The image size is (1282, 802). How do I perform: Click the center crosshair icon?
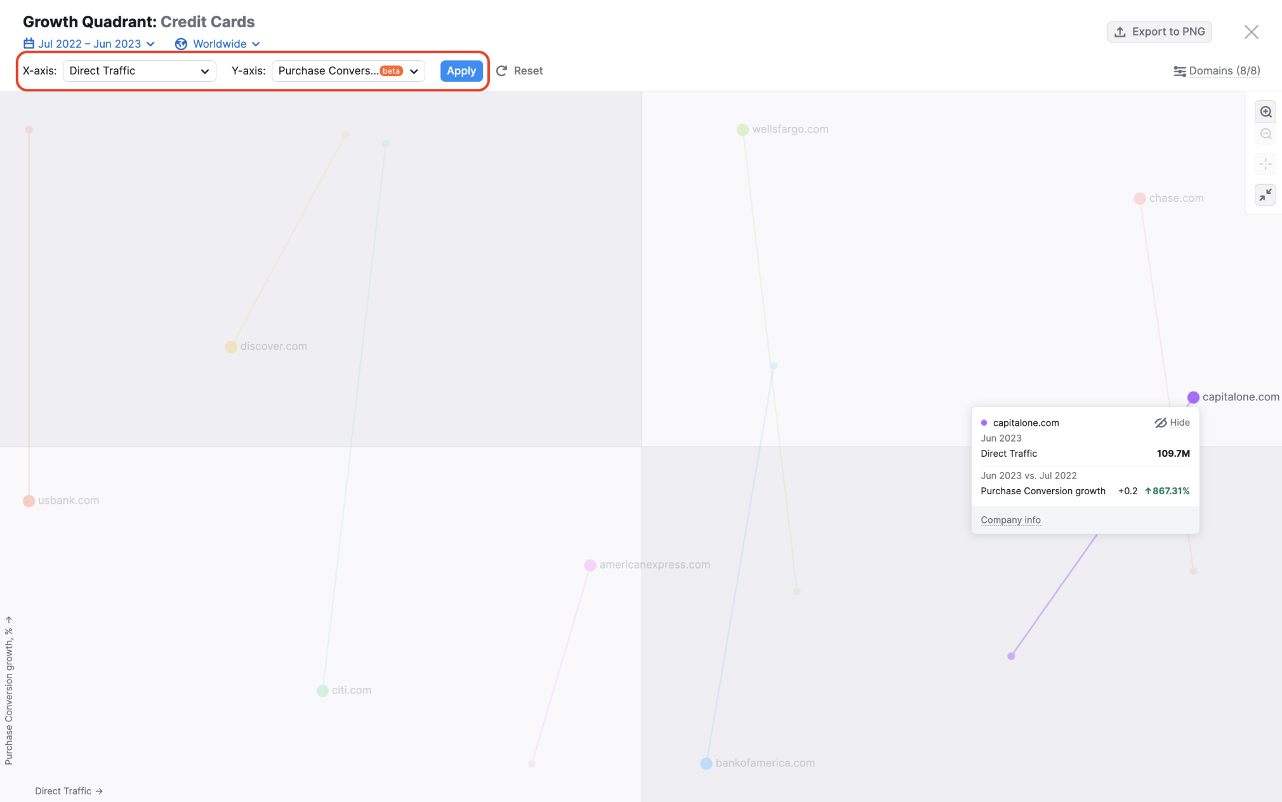tap(1265, 164)
